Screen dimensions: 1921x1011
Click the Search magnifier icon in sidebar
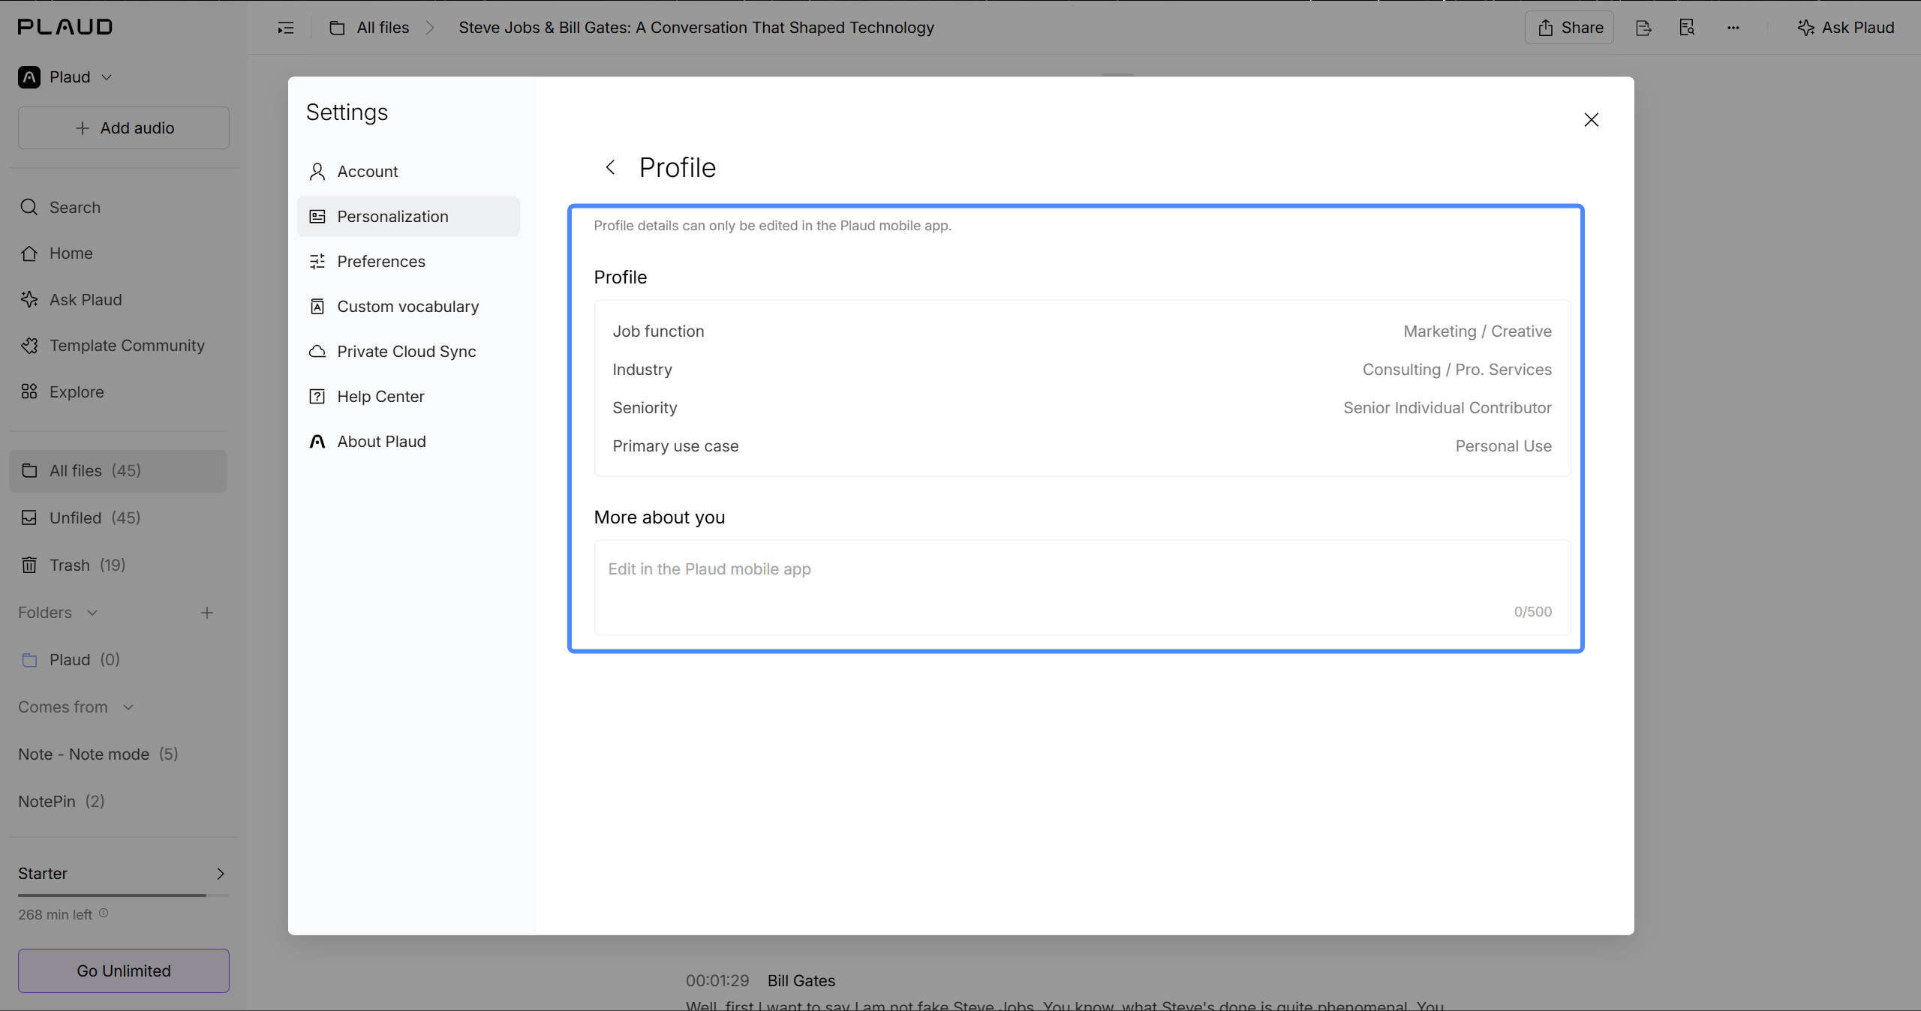tap(29, 207)
